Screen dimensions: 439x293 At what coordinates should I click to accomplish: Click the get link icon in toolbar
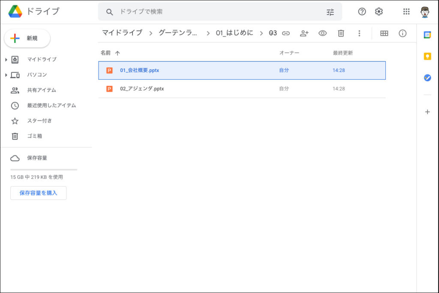click(286, 33)
